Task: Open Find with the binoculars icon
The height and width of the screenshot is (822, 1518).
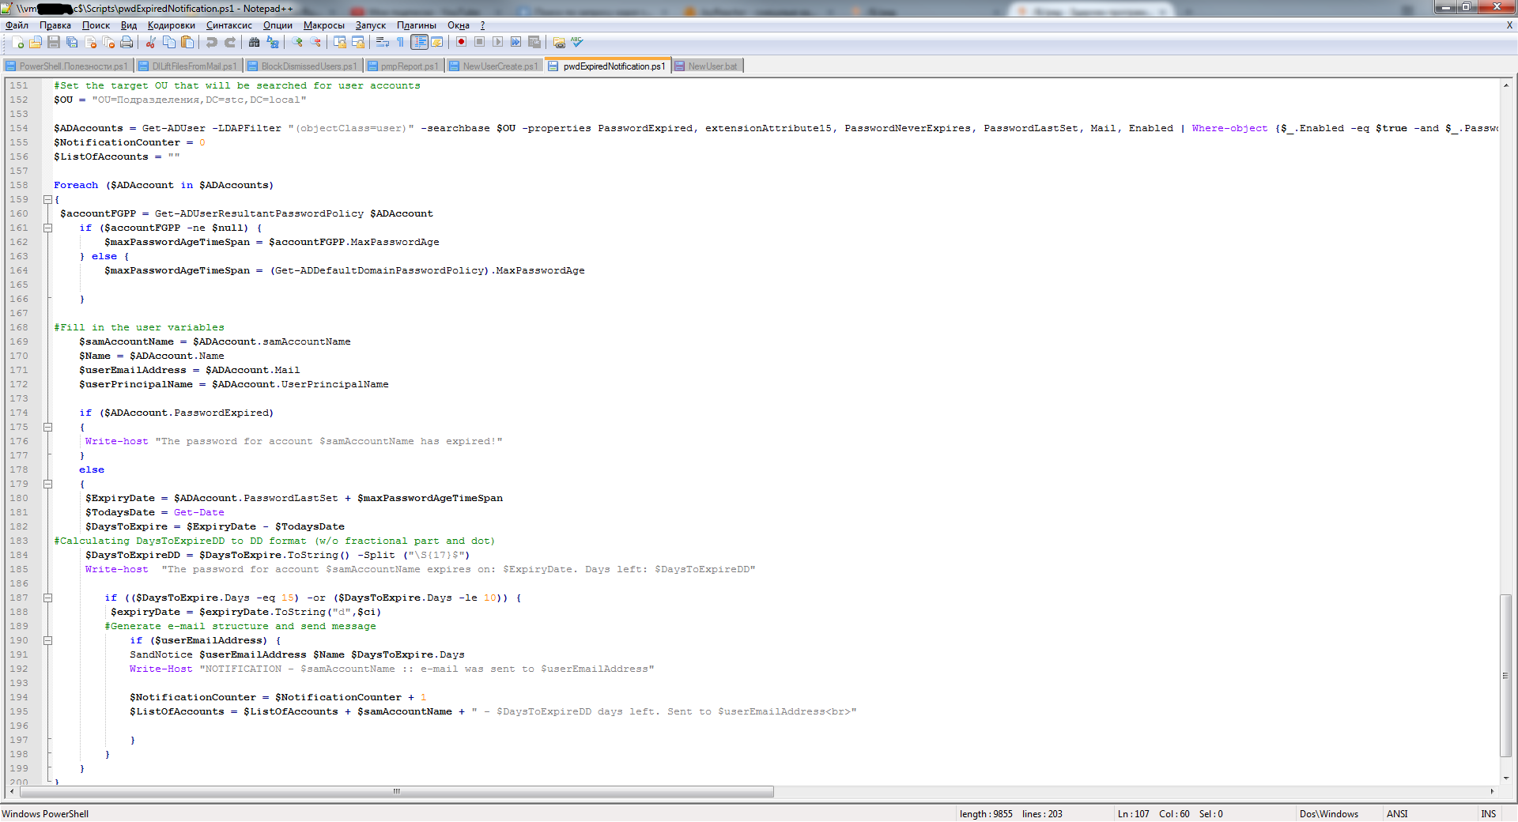Action: click(254, 43)
